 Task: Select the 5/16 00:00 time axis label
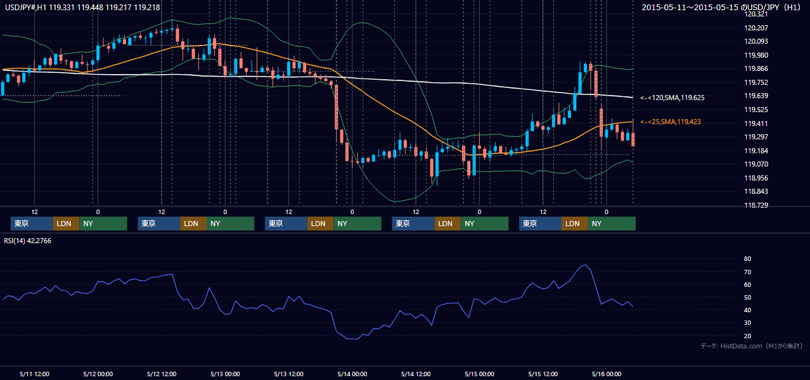coord(606,374)
